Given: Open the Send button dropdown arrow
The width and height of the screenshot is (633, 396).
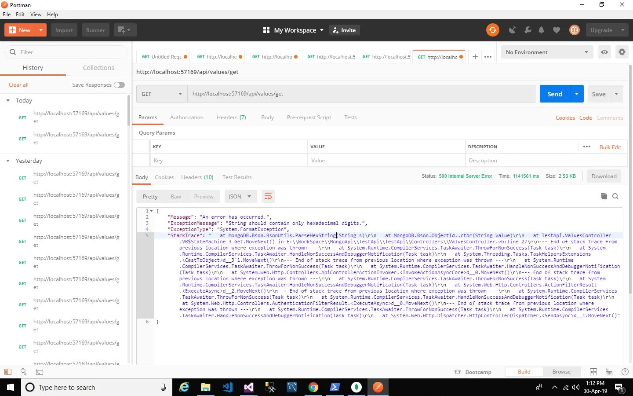Looking at the screenshot, I should (577, 94).
